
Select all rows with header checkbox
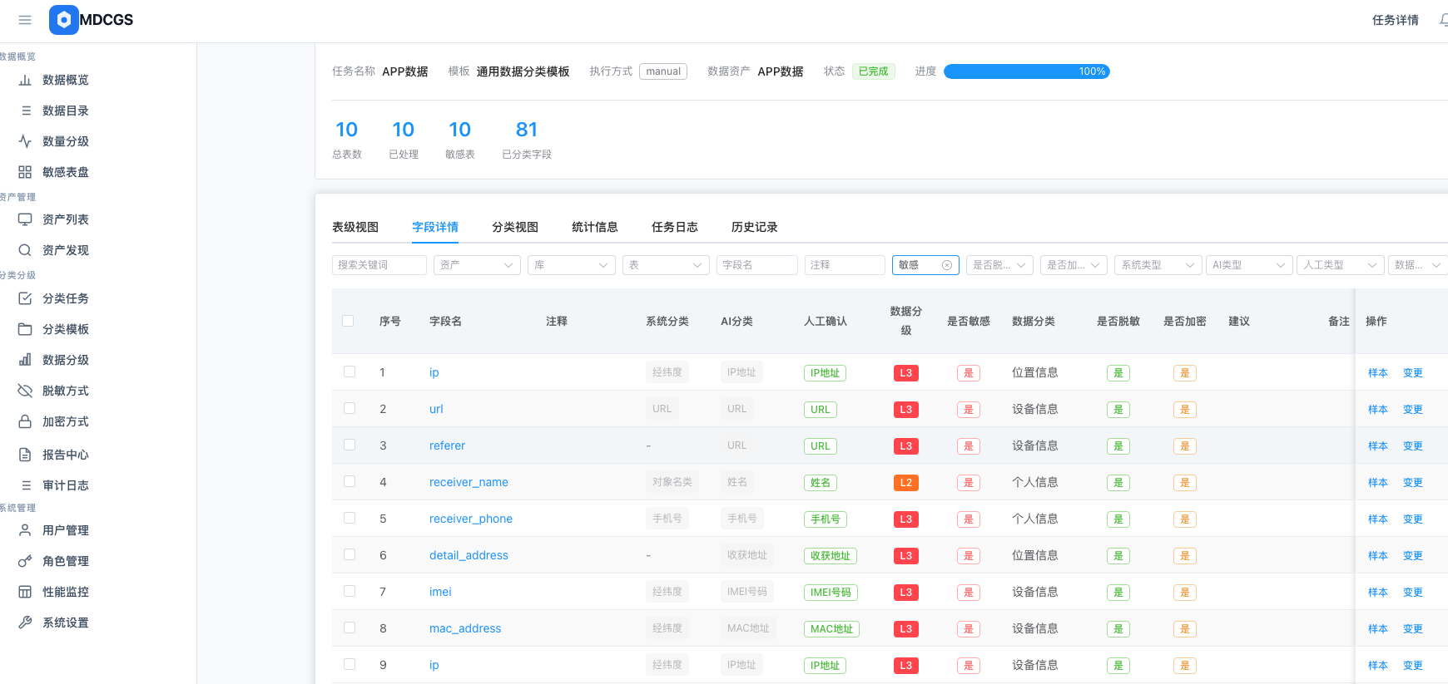(x=348, y=321)
